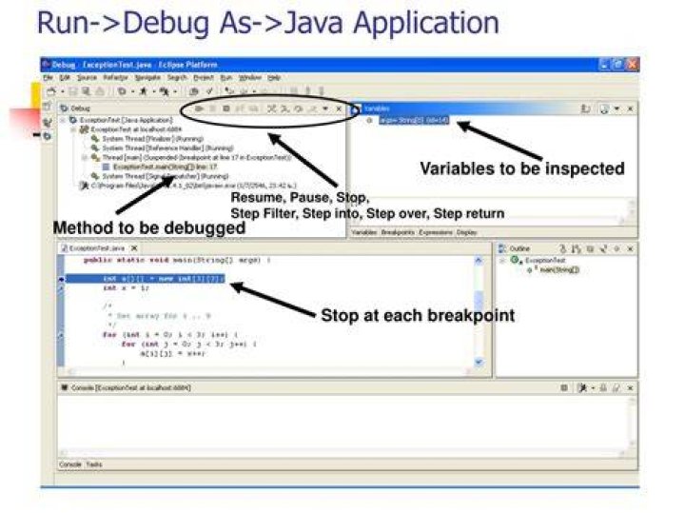The image size is (685, 513).
Task: Close the ExceptionTest.java editor tab
Action: 134,248
